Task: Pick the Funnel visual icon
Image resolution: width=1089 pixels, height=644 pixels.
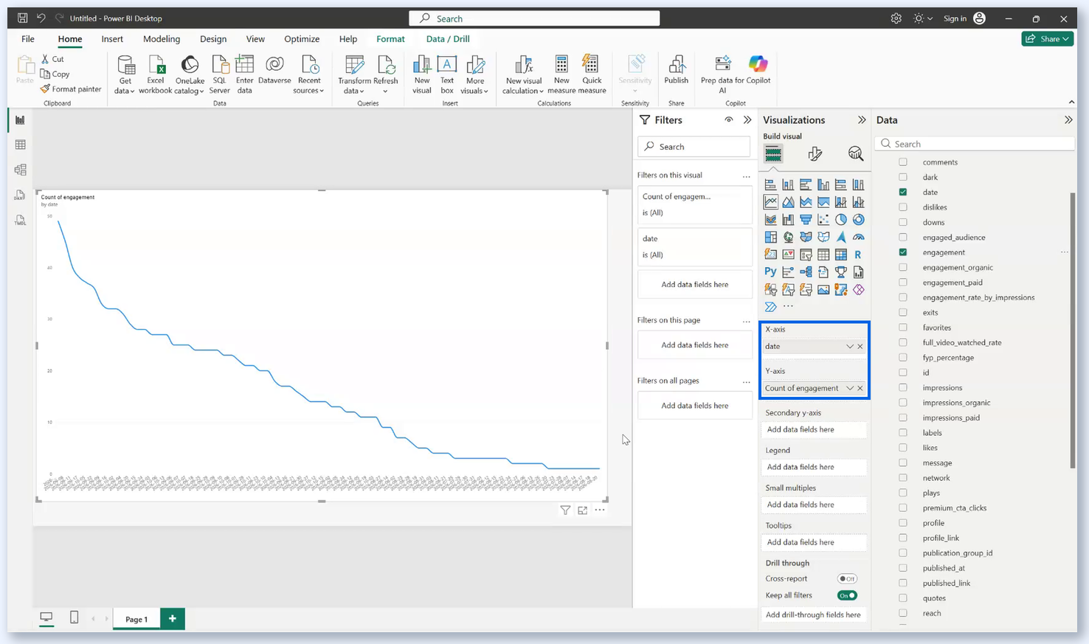Action: (806, 220)
